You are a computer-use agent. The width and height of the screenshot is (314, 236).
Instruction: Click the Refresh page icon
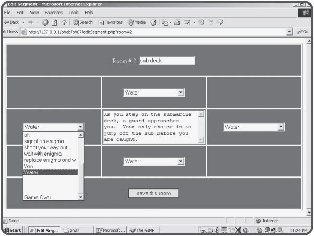coord(54,22)
